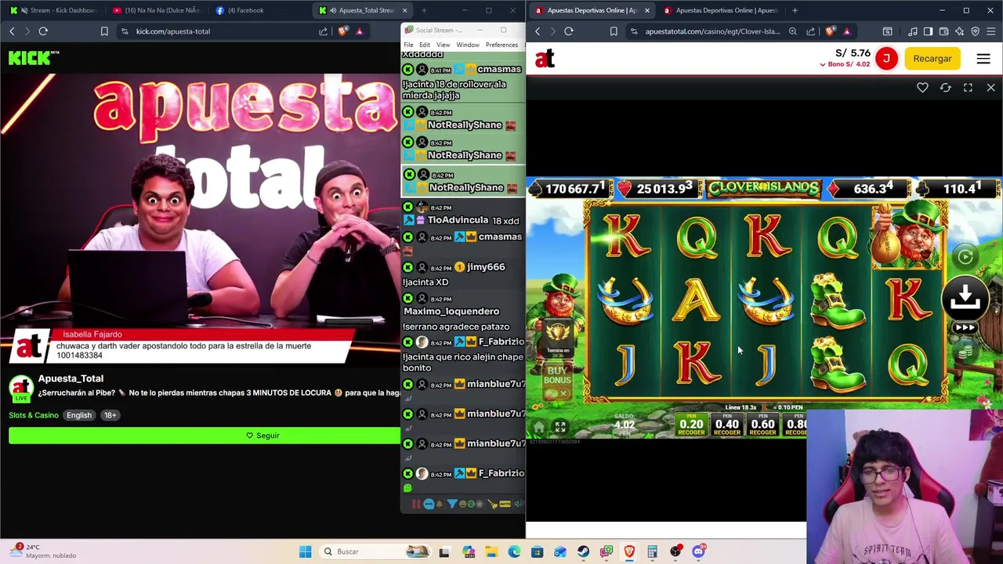Image resolution: width=1003 pixels, height=564 pixels.
Task: Toggle turbo speed triple-arrow button
Action: pyautogui.click(x=965, y=328)
